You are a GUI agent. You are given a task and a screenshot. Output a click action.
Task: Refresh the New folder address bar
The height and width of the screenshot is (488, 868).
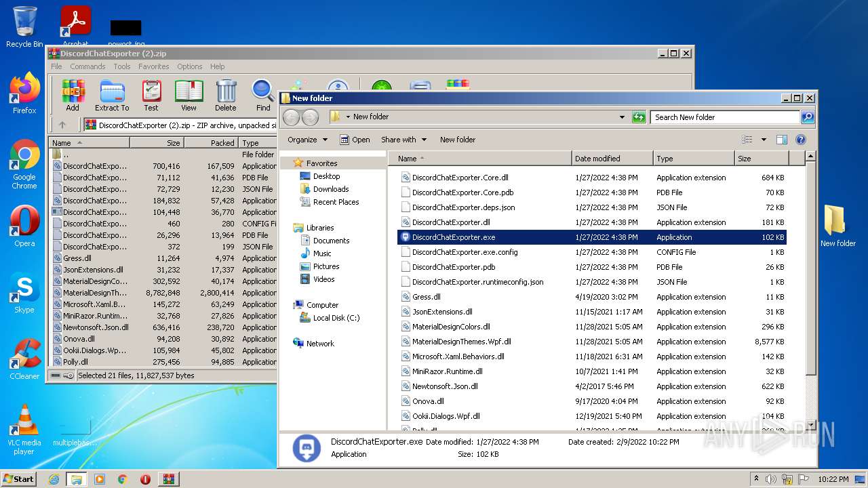tap(639, 117)
